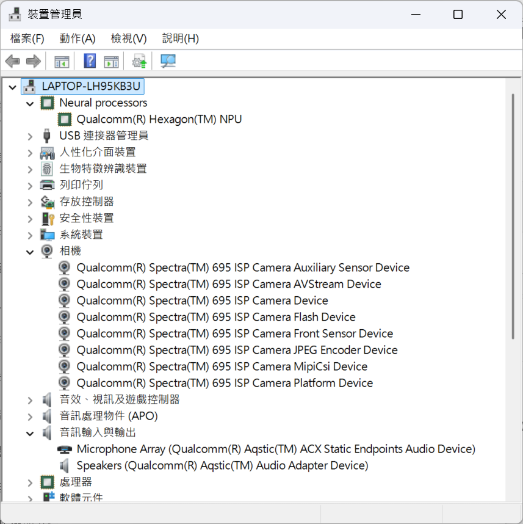Select Qualcomm(R) Hexagon(TM) NPU device
This screenshot has height=524, width=523.
click(159, 119)
